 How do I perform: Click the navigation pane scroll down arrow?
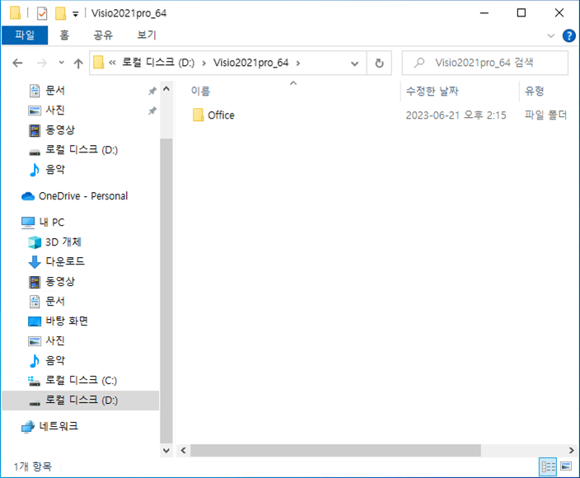pyautogui.click(x=166, y=451)
